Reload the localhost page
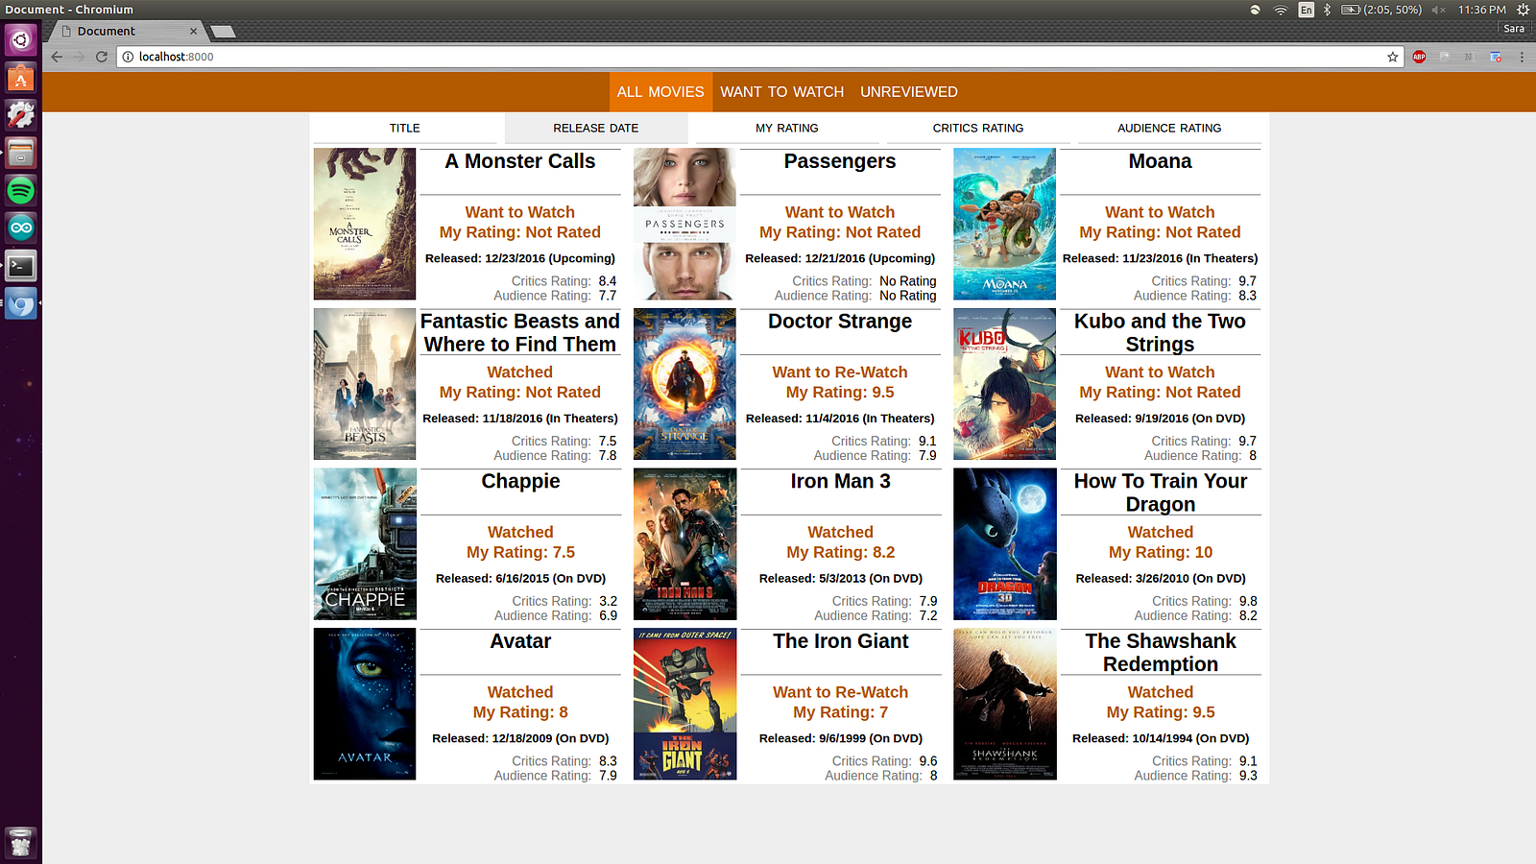The image size is (1536, 864). pyautogui.click(x=102, y=57)
